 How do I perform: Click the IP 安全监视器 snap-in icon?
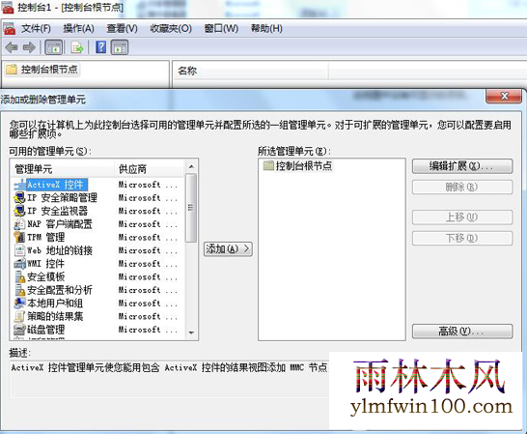click(20, 211)
